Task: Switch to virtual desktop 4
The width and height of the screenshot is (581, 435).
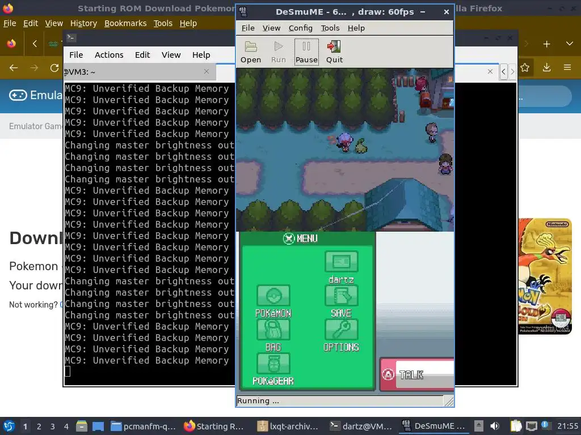Action: [x=66, y=427]
